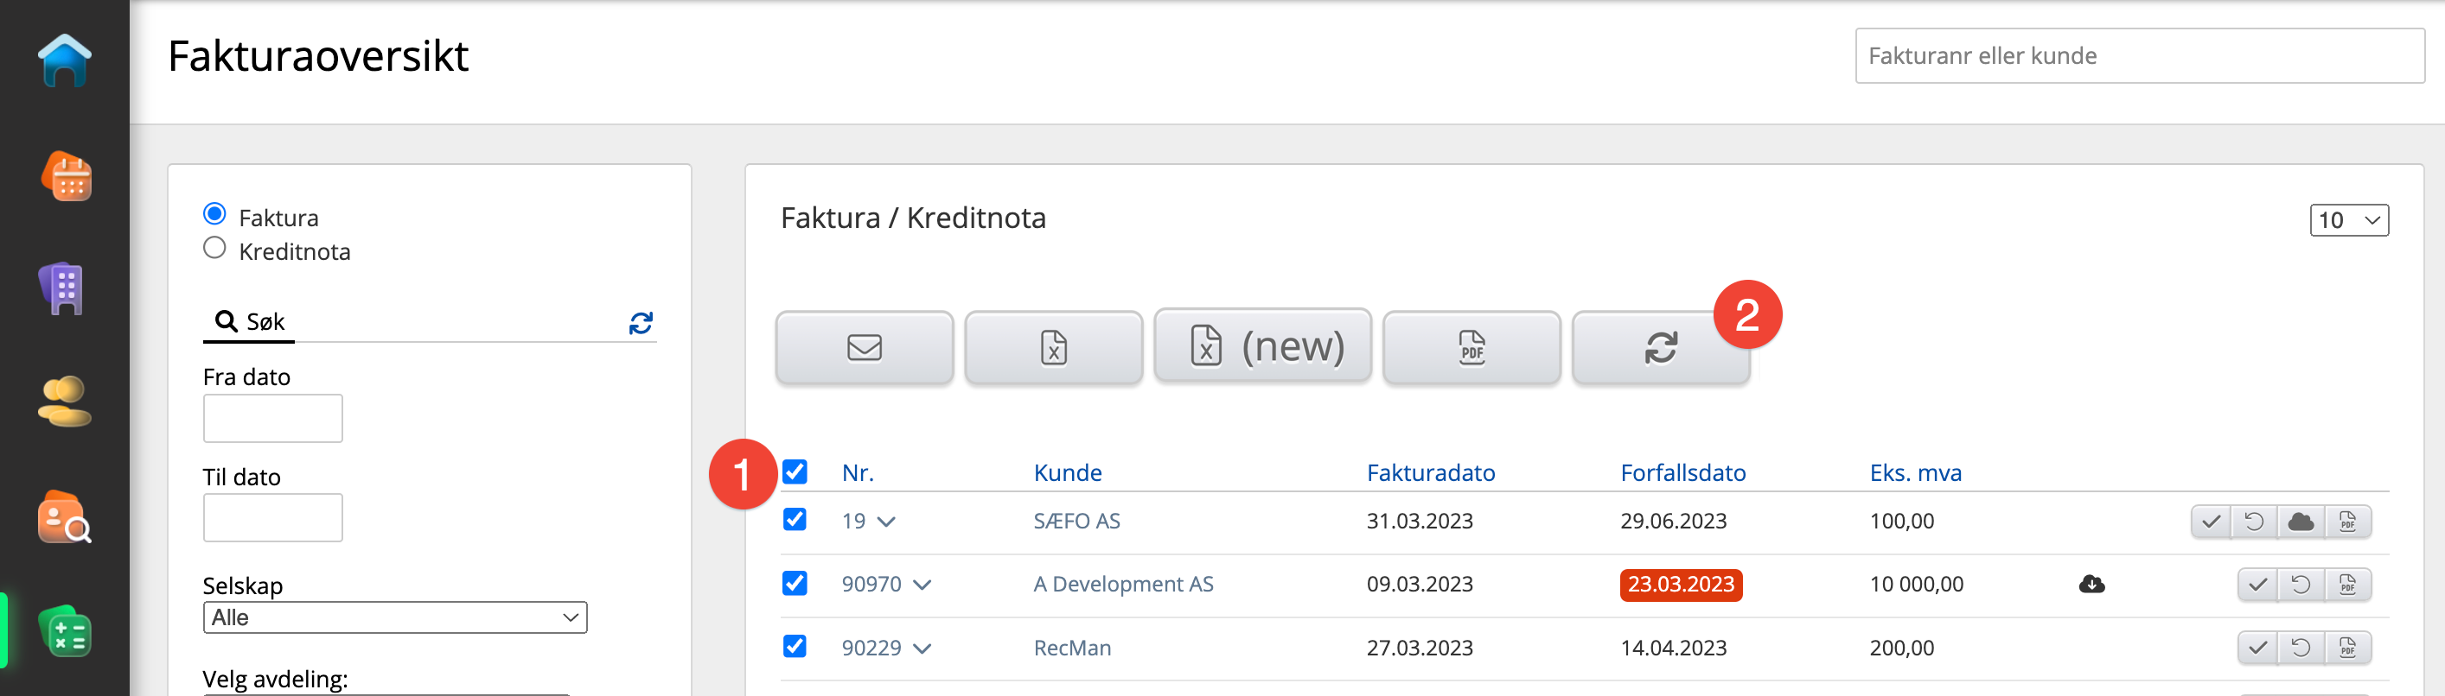Export invoices with the PDF button

pos(1471,348)
